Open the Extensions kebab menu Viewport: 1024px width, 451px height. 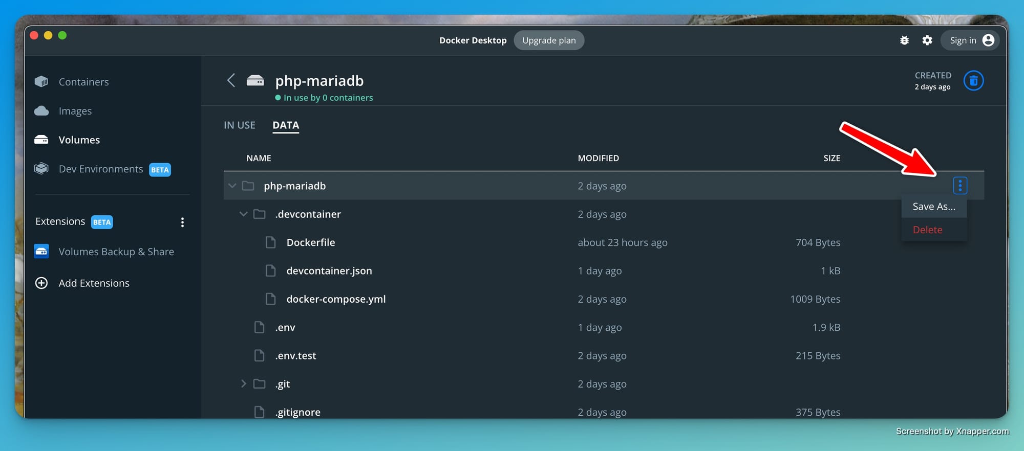(x=182, y=222)
